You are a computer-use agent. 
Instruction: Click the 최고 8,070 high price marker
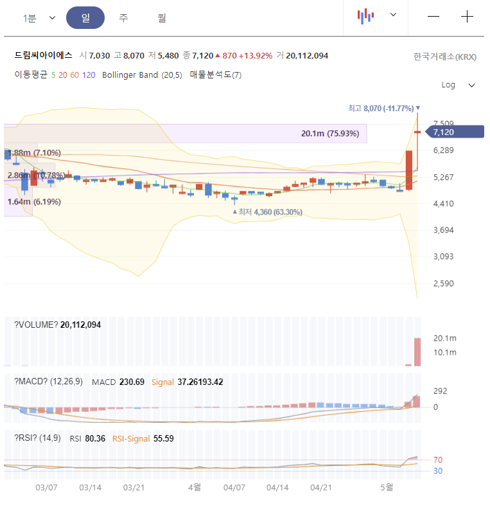(383, 108)
